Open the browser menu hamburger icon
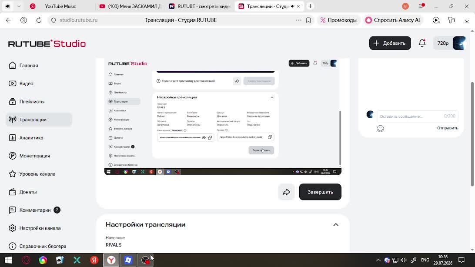The width and height of the screenshot is (475, 267). (x=421, y=6)
